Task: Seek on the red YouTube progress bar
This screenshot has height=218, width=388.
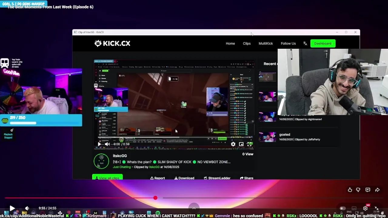Action: tap(194, 198)
